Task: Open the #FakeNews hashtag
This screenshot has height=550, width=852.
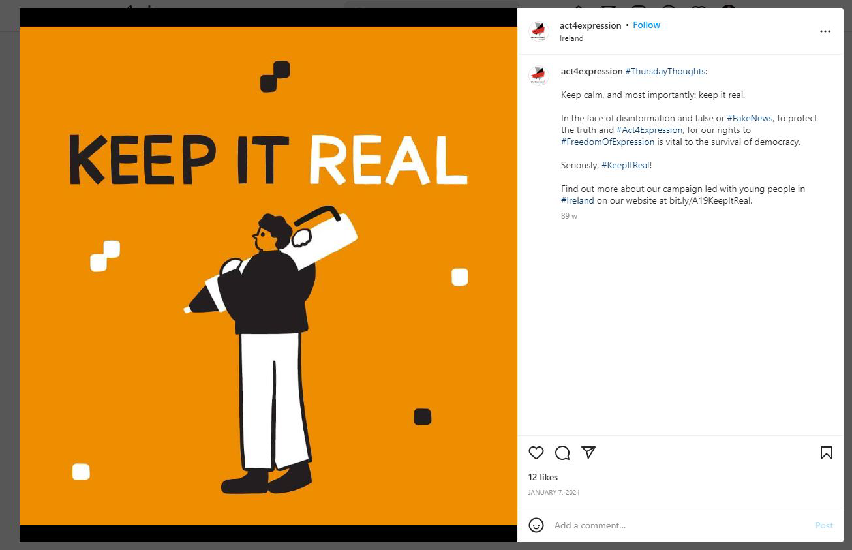Action: point(750,118)
